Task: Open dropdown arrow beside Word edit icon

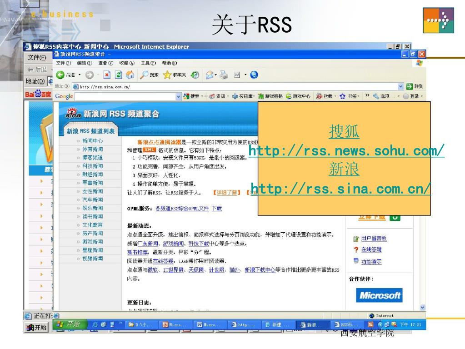Action: point(245,75)
